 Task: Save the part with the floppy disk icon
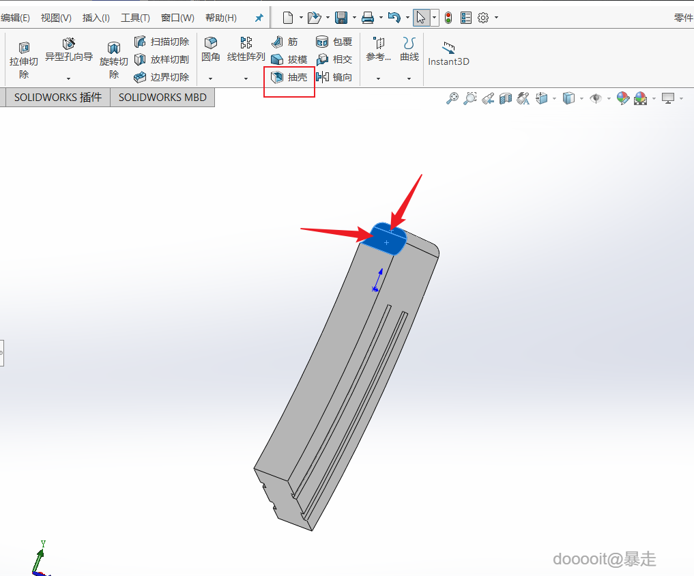click(x=341, y=18)
